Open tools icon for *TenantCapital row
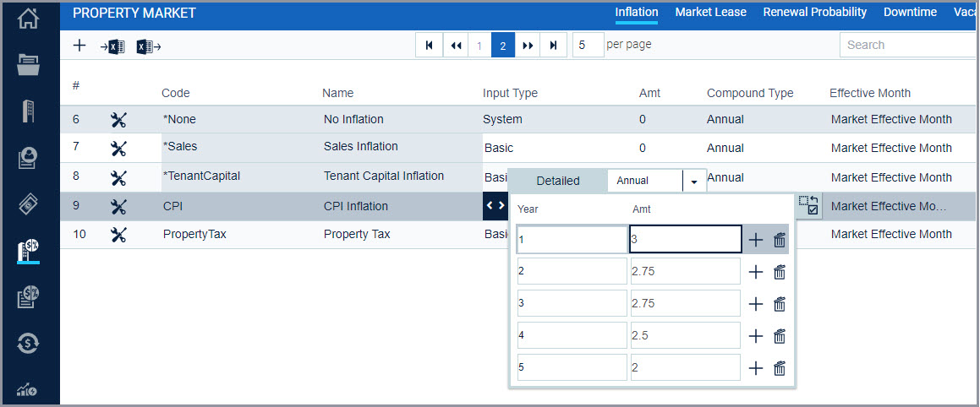 (118, 177)
